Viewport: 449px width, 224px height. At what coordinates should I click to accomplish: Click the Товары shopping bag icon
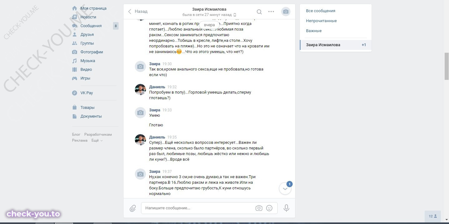click(x=75, y=107)
